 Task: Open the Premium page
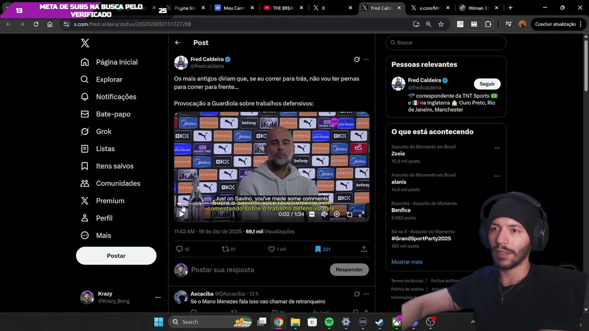pos(102,201)
